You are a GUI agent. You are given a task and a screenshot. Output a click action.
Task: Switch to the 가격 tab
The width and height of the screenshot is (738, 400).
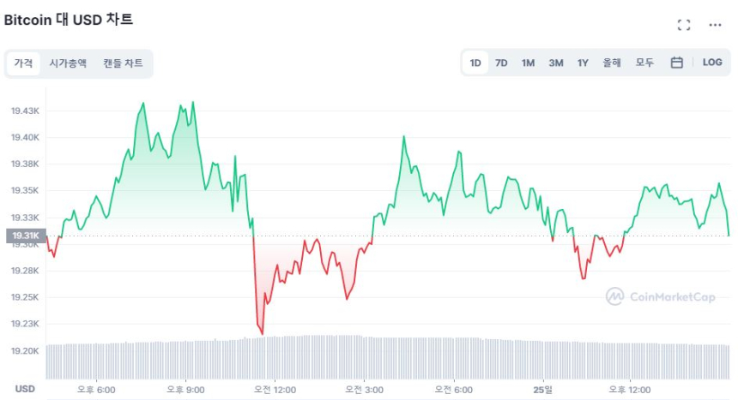point(23,63)
